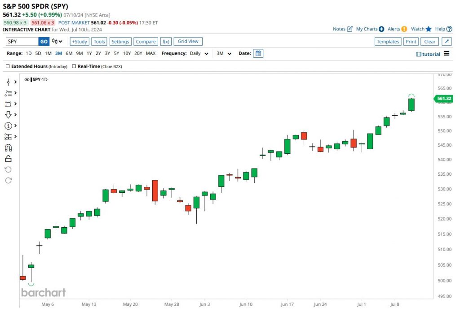Open the 3M period dropdown
Image resolution: width=460 pixels, height=312 pixels.
click(224, 53)
